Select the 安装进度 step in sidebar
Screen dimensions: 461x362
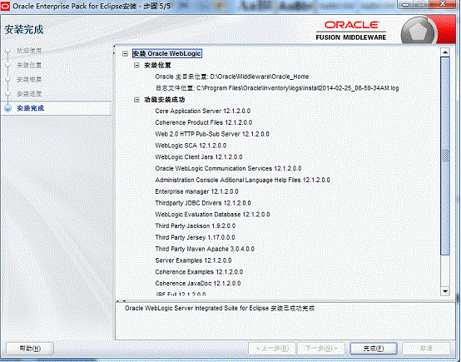29,94
